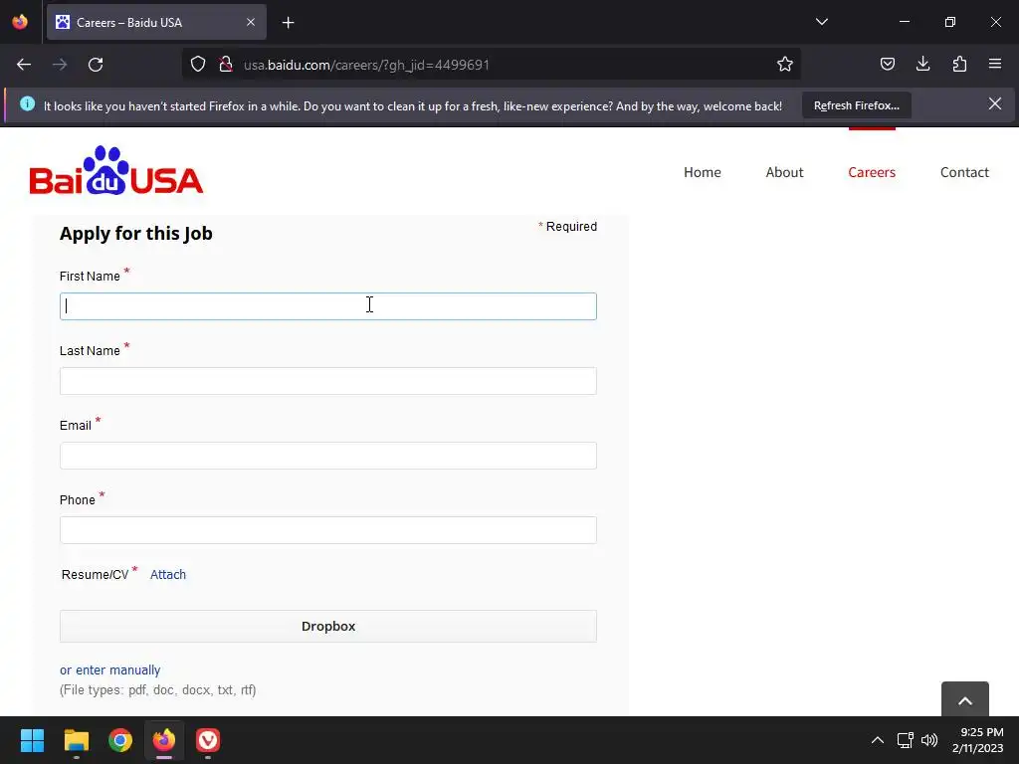Reload the current page
Screen dimensions: 1019x764
tap(96, 65)
